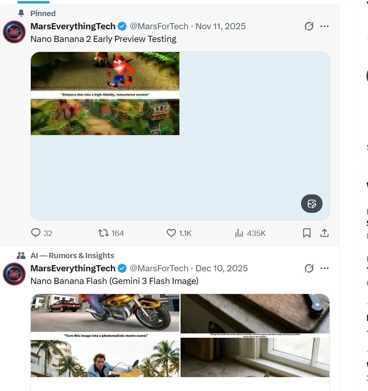Reply to the Nano Banana 2 post
The height and width of the screenshot is (391, 368).
coord(36,233)
